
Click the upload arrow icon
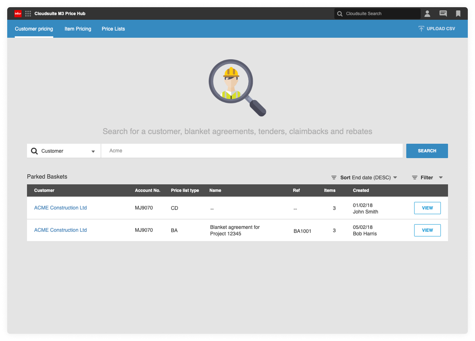point(421,29)
